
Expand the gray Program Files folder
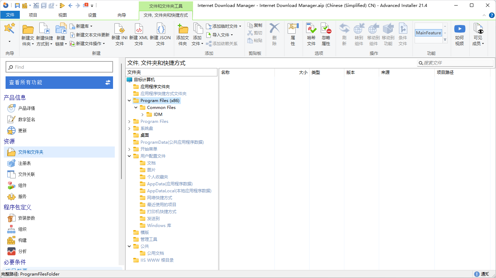[129, 121]
